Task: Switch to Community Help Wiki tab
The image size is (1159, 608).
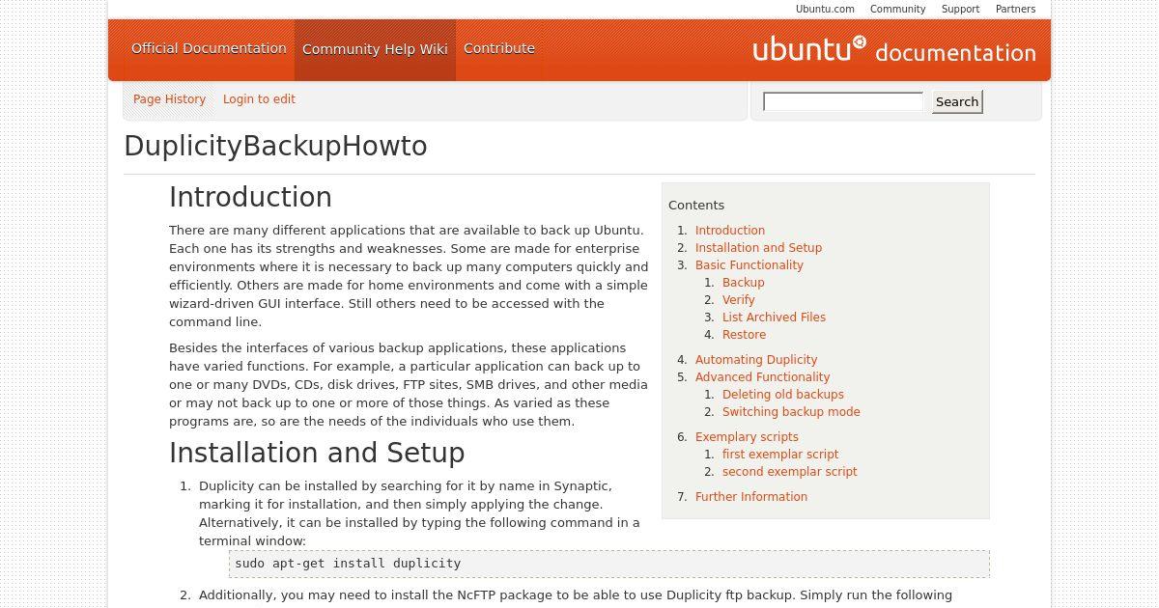Action: pyautogui.click(x=375, y=49)
